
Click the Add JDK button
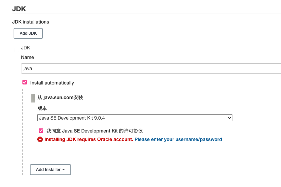tap(28, 33)
